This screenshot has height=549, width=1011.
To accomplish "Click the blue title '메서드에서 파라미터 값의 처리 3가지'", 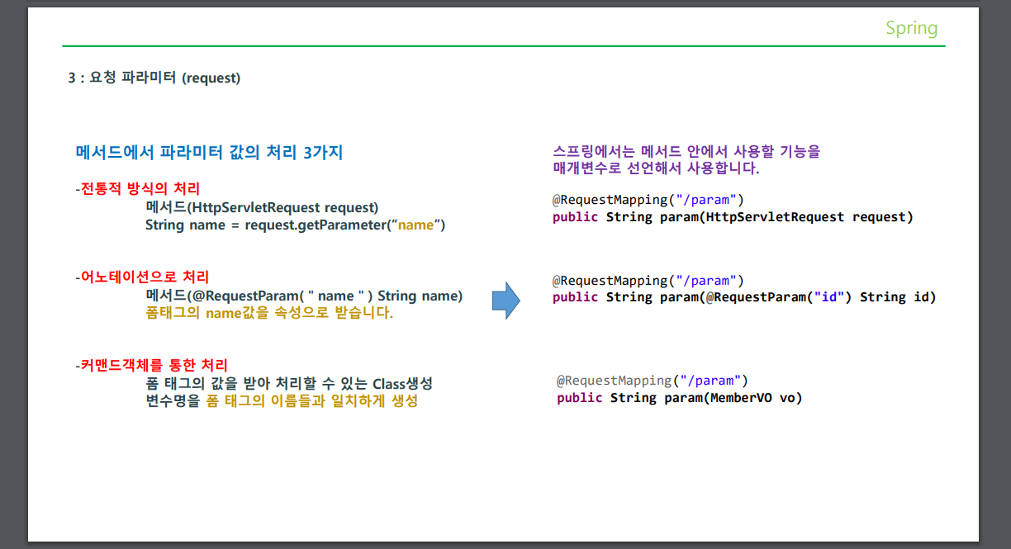I will point(209,152).
